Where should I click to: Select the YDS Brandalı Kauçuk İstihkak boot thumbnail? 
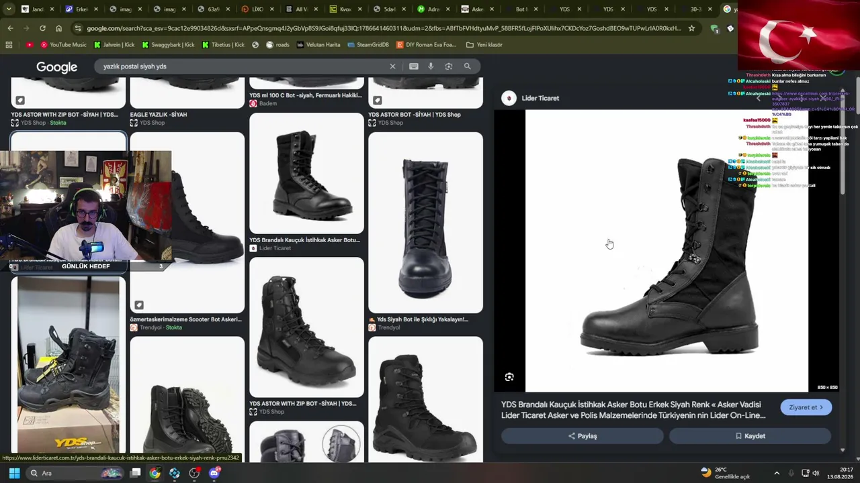[306, 173]
